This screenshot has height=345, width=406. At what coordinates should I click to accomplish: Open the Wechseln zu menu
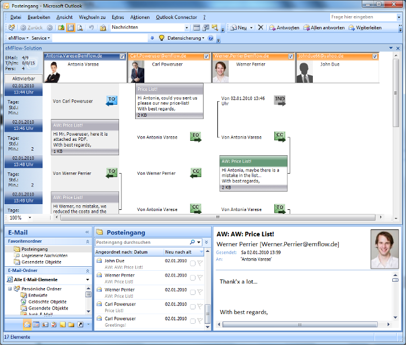[x=92, y=17]
